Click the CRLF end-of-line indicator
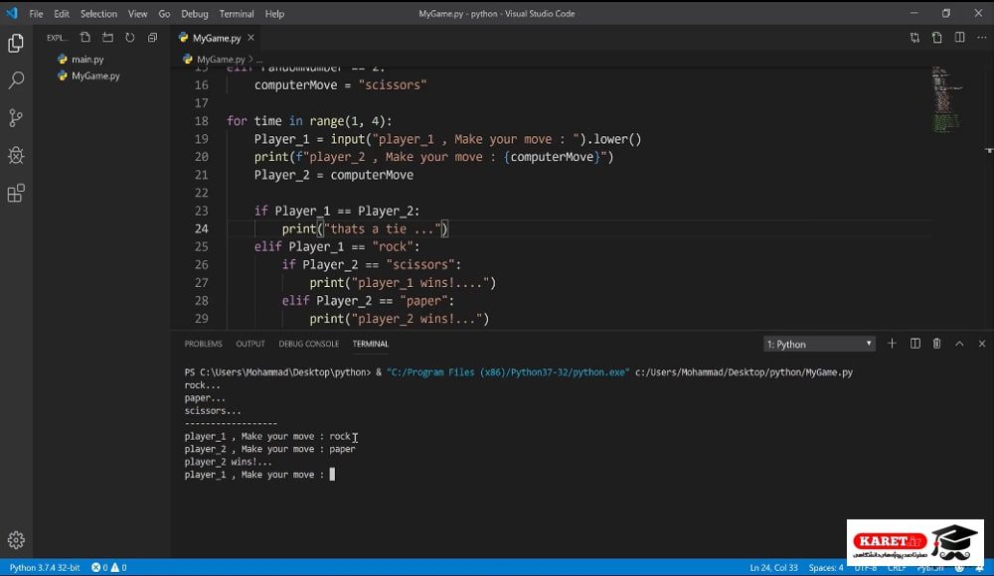 tap(897, 568)
